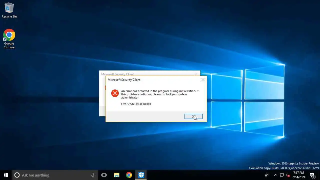Viewport: 320px width, 180px height.
Task: Click the red error icon in dialog
Action: coord(115,93)
